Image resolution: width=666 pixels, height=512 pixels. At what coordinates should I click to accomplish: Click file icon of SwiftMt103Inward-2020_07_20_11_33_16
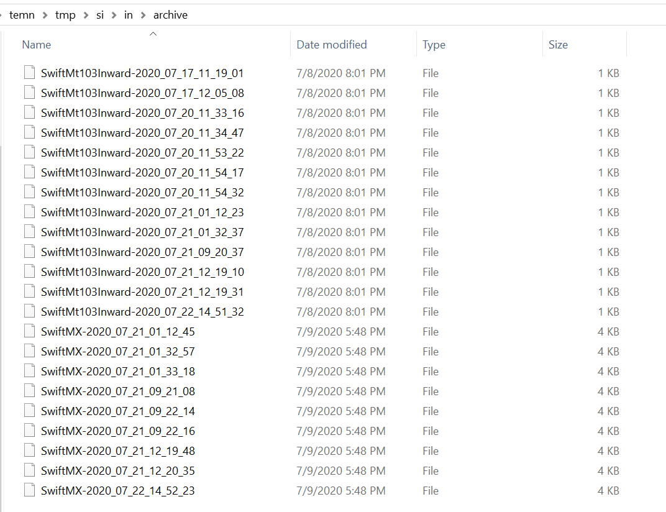point(29,112)
